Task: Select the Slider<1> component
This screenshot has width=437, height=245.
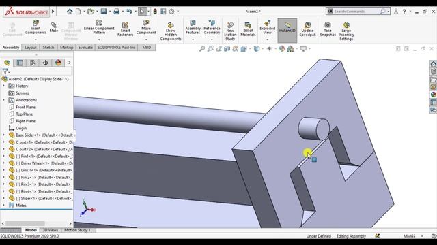Action: (x=41, y=198)
